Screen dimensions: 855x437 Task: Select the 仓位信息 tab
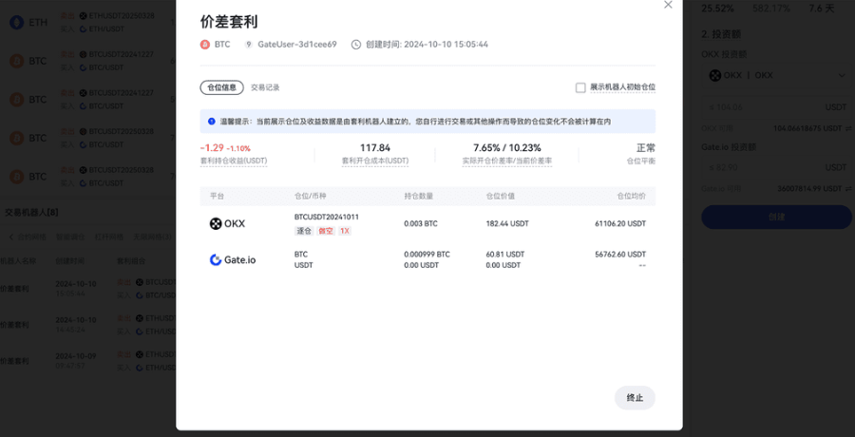click(x=222, y=87)
